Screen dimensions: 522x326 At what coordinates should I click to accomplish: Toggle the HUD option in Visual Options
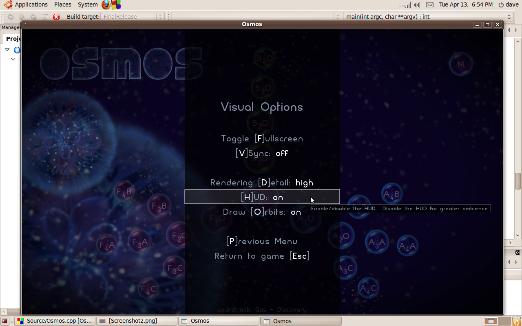tap(262, 197)
